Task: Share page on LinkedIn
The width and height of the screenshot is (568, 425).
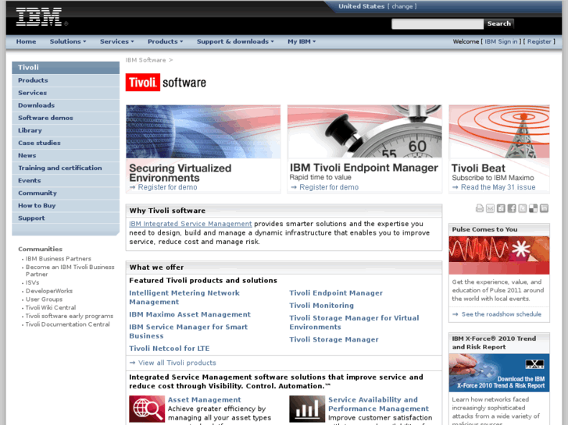Action: tap(544, 208)
